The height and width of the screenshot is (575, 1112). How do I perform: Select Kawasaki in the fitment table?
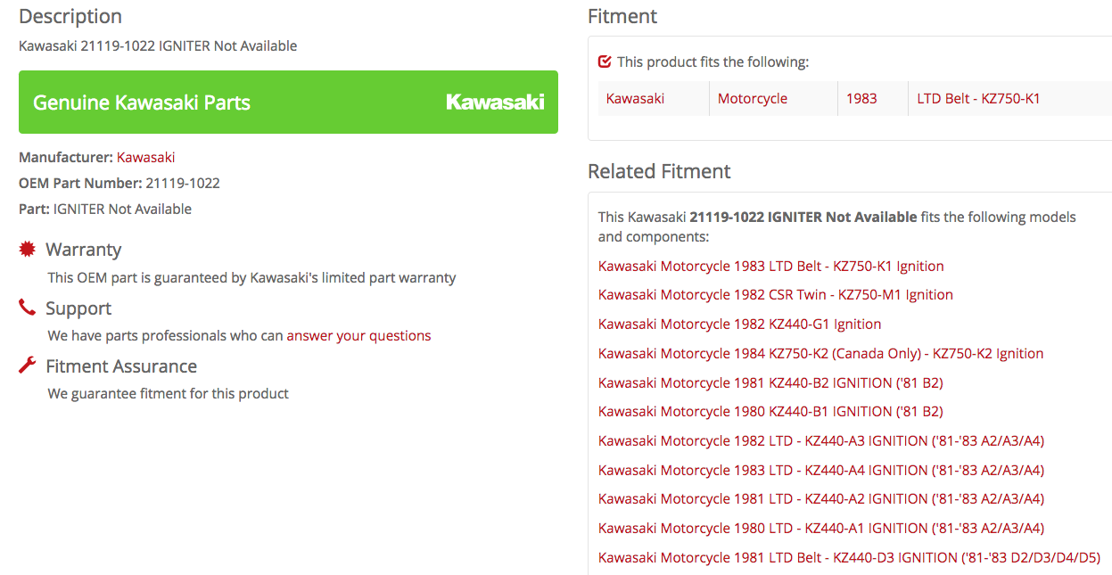coord(635,99)
